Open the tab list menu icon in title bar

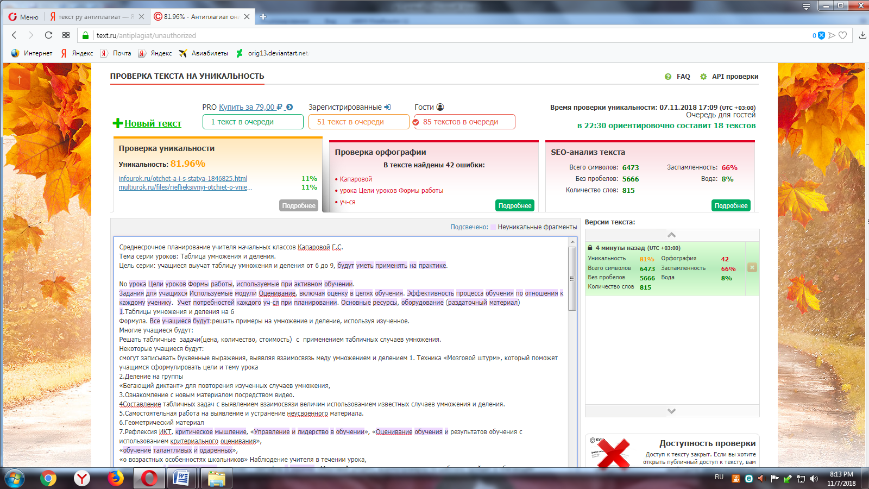coord(806,7)
